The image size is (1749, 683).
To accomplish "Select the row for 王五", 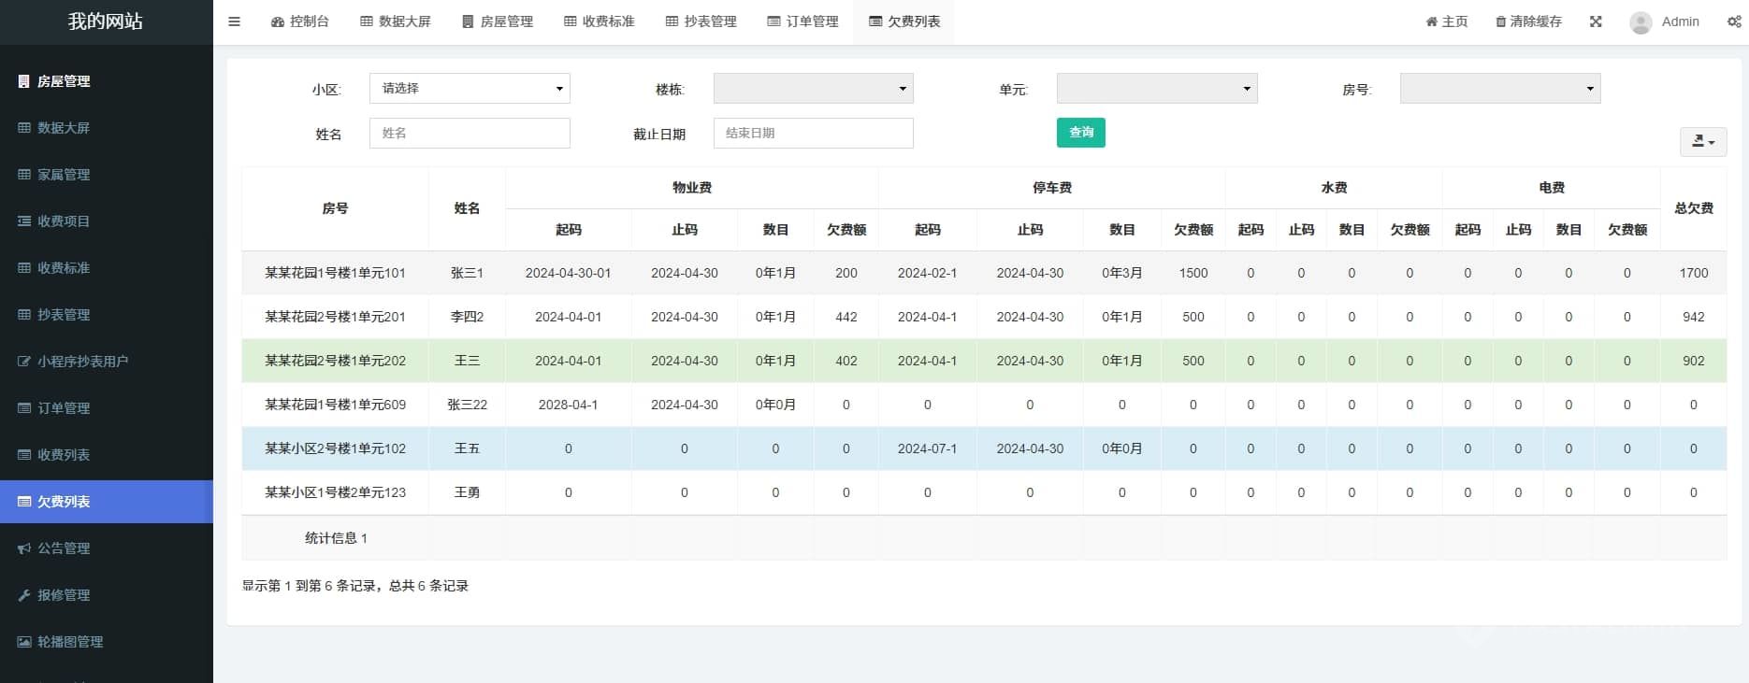I will point(467,448).
